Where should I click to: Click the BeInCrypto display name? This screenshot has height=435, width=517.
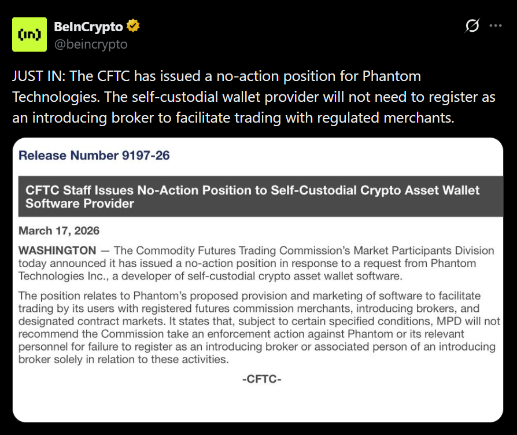(x=88, y=27)
